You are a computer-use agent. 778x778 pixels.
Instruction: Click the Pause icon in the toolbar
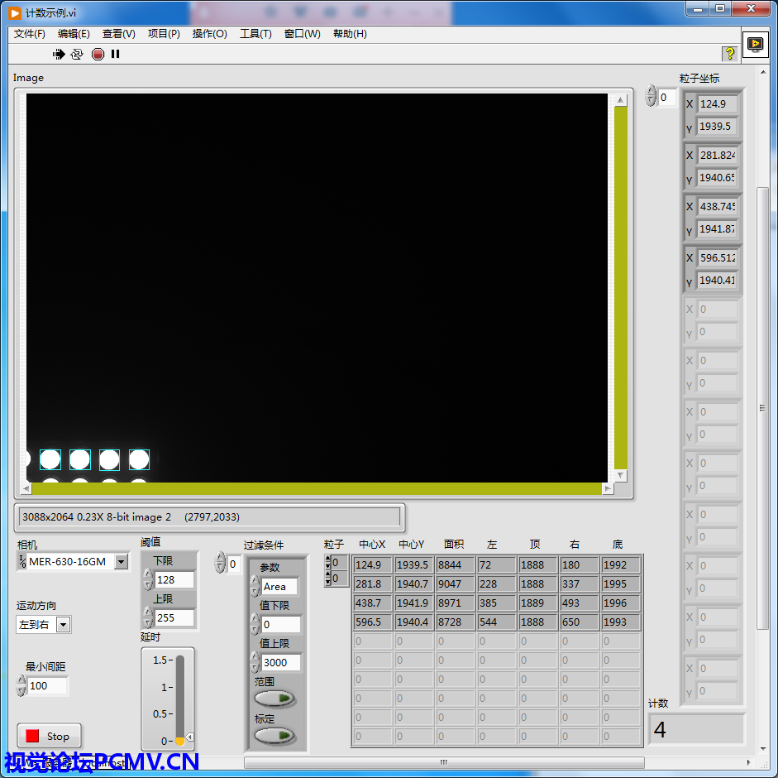pos(116,54)
